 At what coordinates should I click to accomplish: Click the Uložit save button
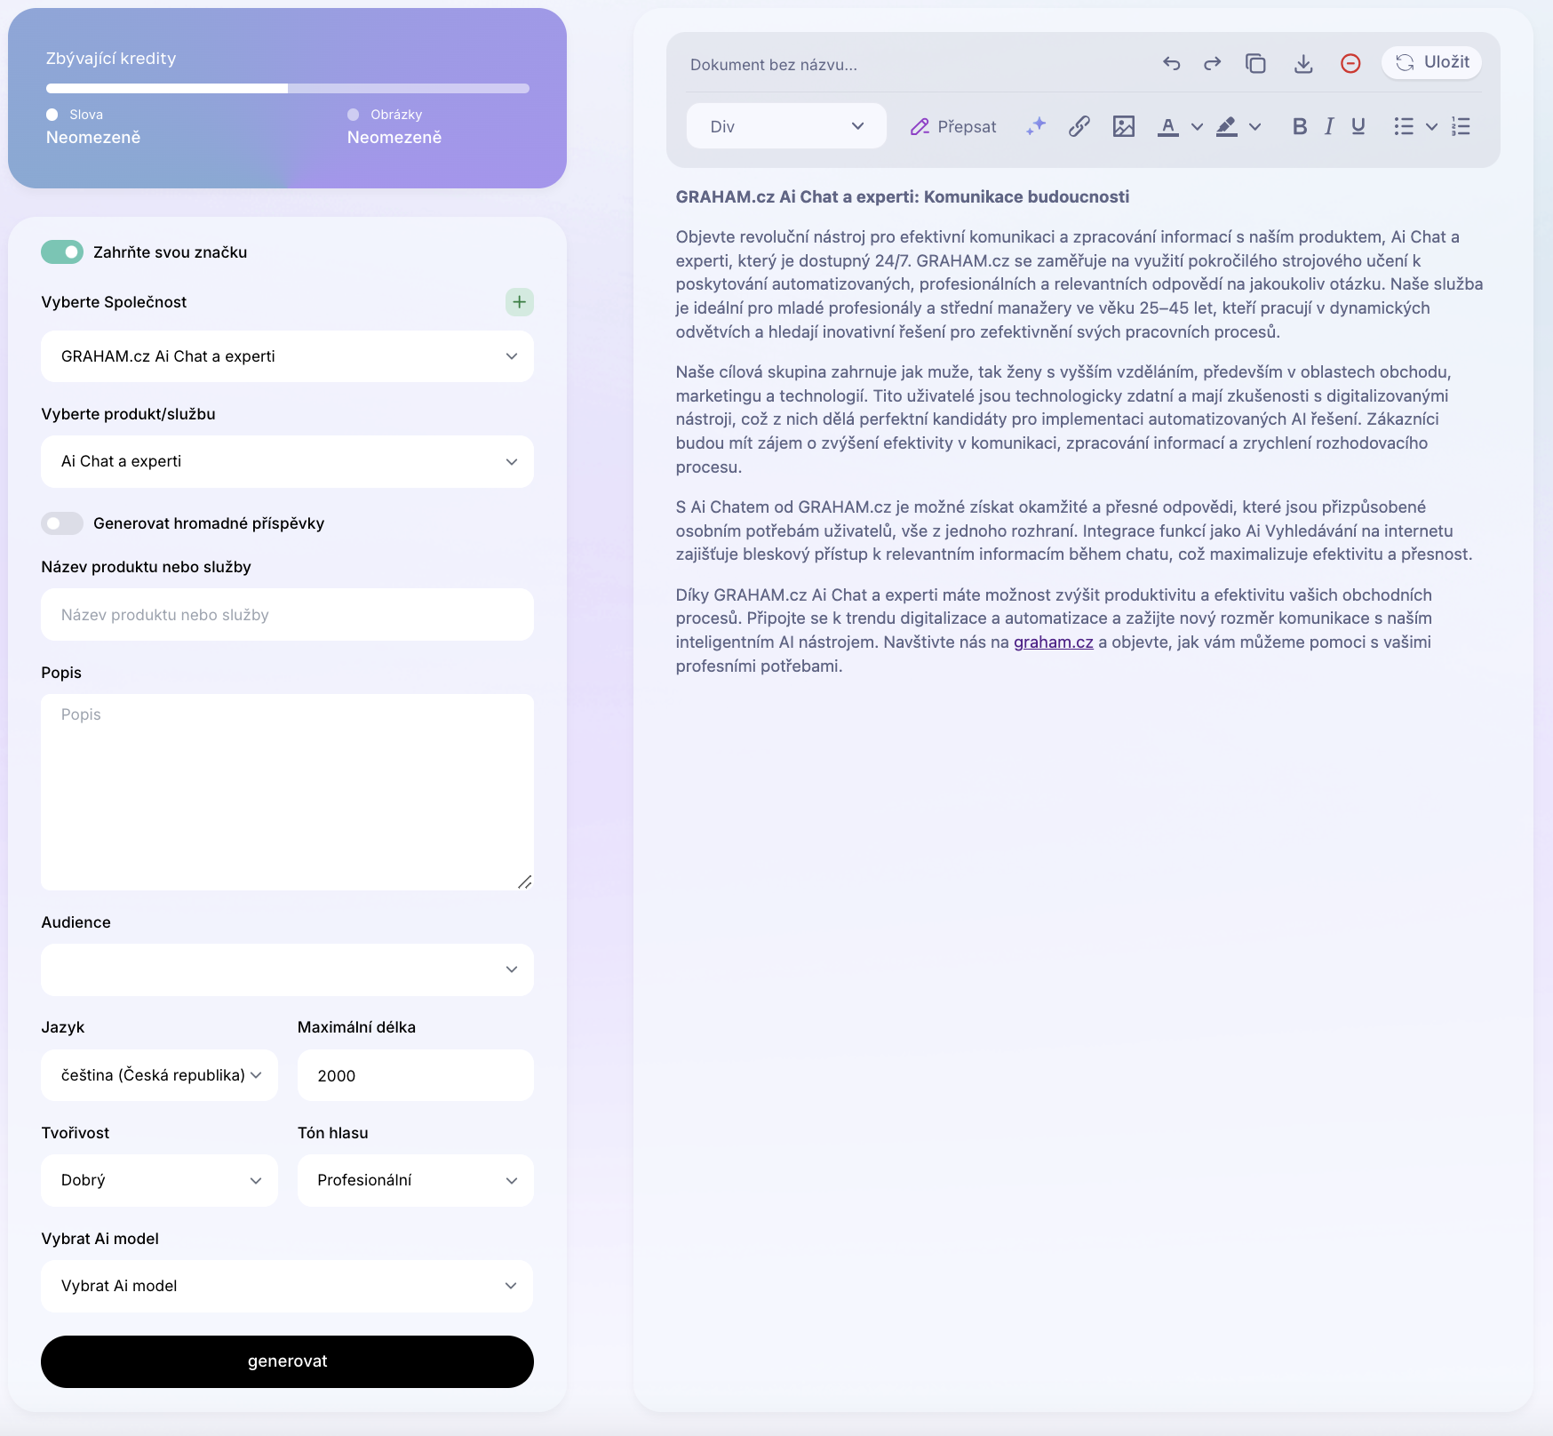coord(1431,62)
